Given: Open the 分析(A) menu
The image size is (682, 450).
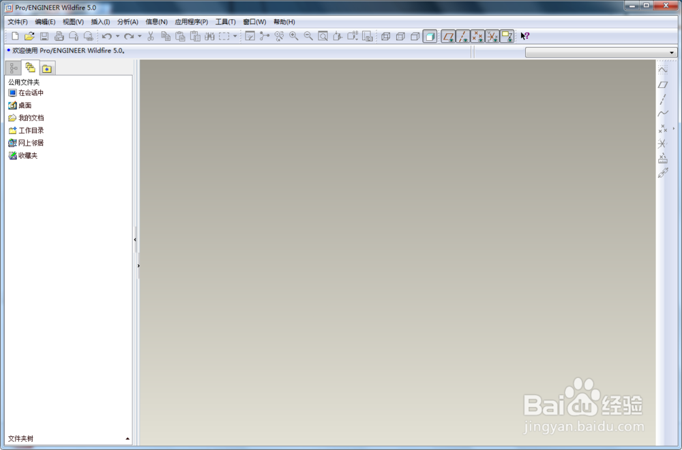Looking at the screenshot, I should point(128,22).
